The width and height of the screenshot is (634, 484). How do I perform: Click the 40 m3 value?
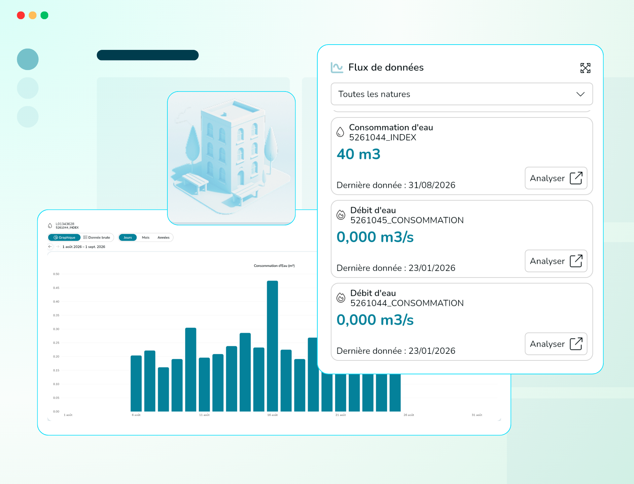click(359, 154)
